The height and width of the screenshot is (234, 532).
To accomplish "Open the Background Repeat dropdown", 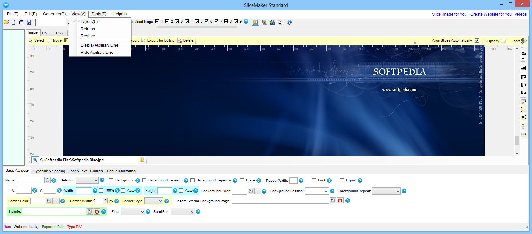I will coord(386,191).
